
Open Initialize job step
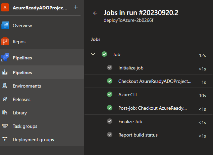131,68
